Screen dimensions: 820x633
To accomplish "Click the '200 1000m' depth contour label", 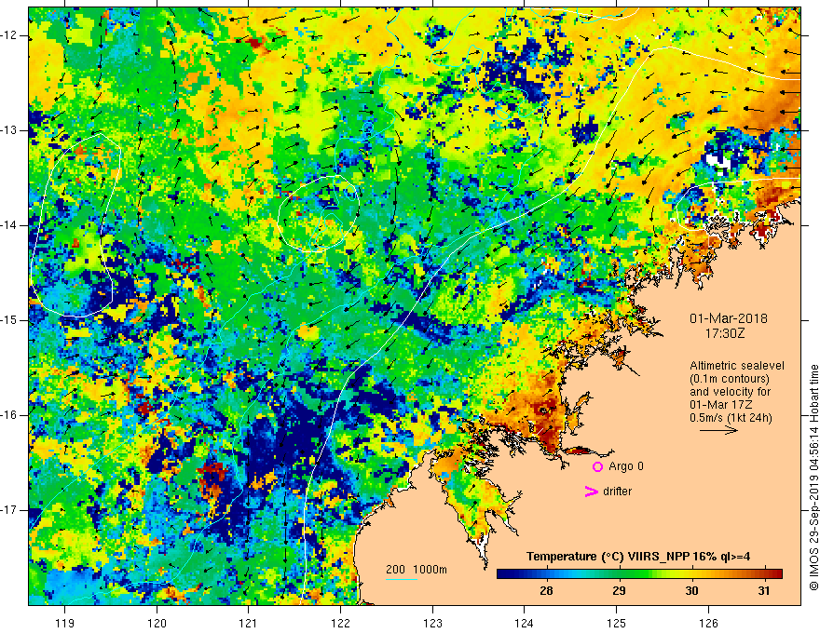I will [x=417, y=570].
